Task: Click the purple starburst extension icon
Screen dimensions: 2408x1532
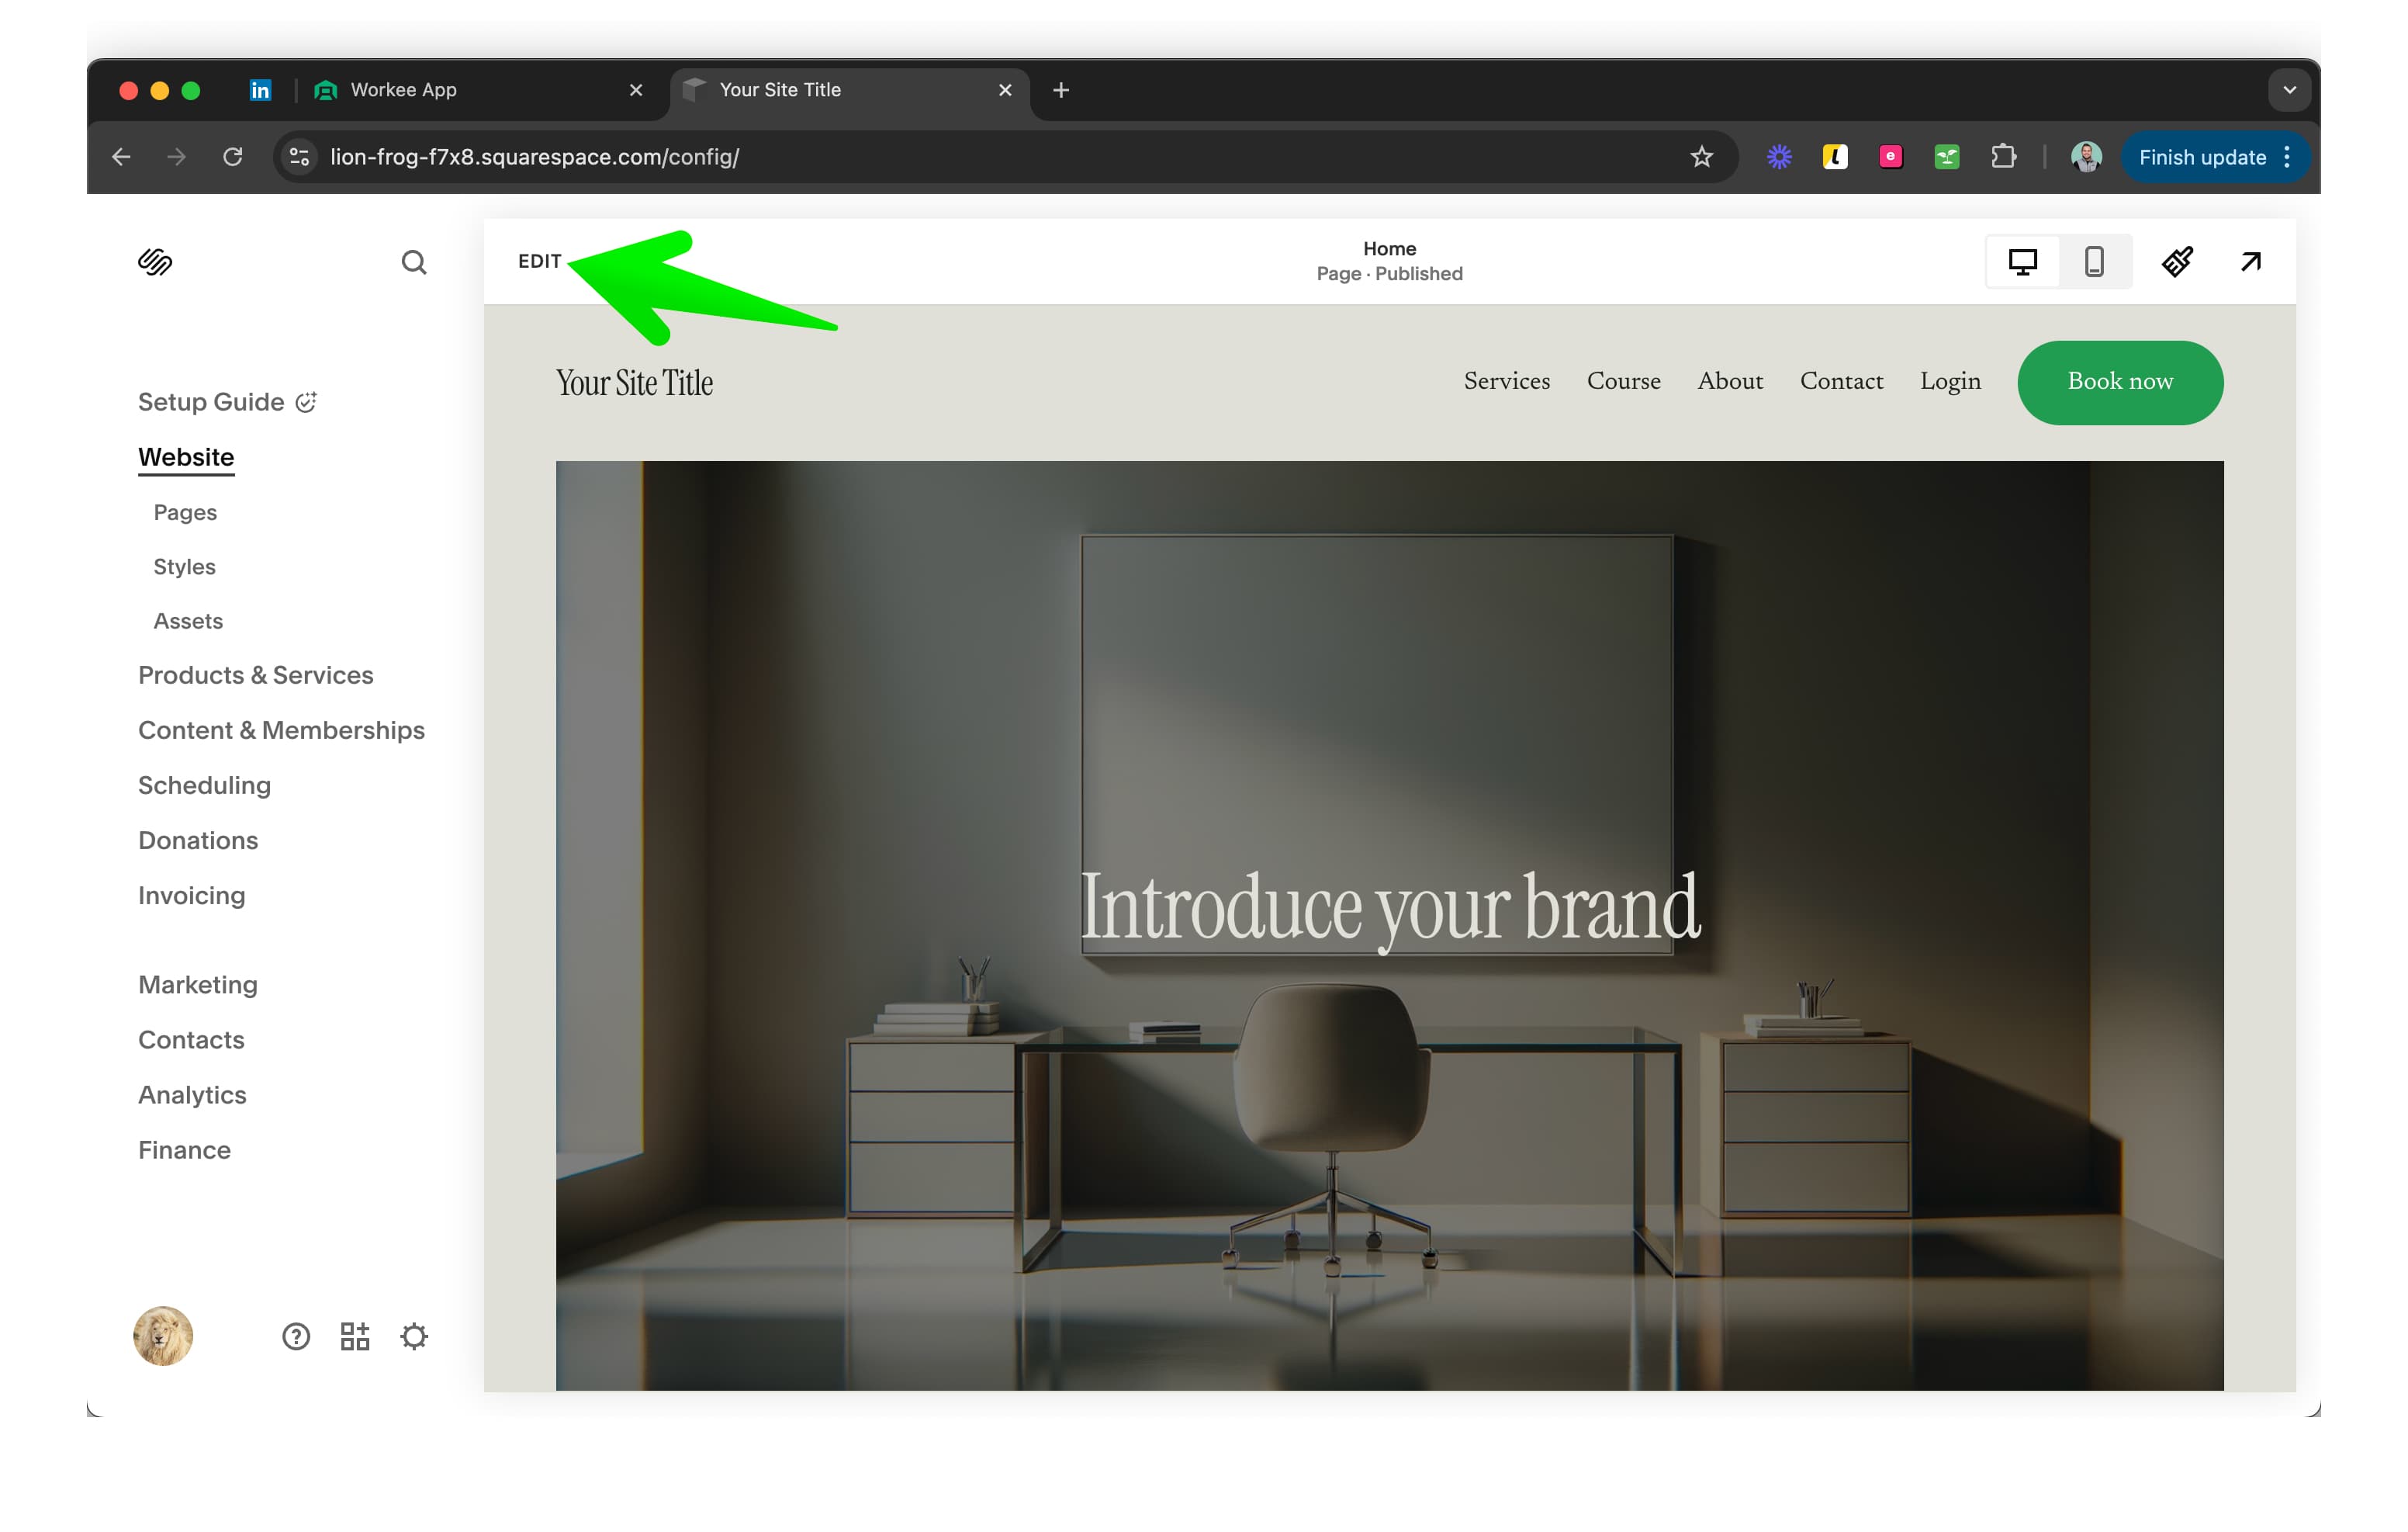Action: pos(1779,157)
